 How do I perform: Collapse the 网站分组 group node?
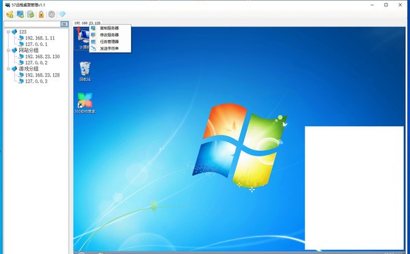8,50
